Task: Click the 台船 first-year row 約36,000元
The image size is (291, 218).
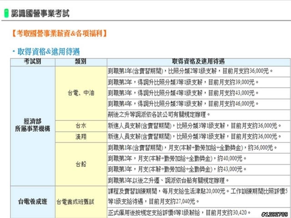Action: click(x=199, y=148)
